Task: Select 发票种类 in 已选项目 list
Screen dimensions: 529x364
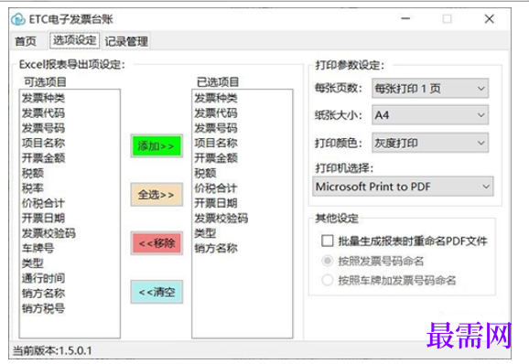Action: [x=216, y=98]
